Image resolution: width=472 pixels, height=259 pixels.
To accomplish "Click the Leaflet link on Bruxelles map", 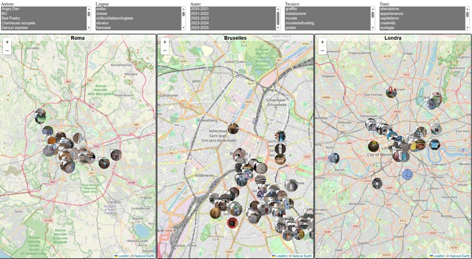I will 281,256.
